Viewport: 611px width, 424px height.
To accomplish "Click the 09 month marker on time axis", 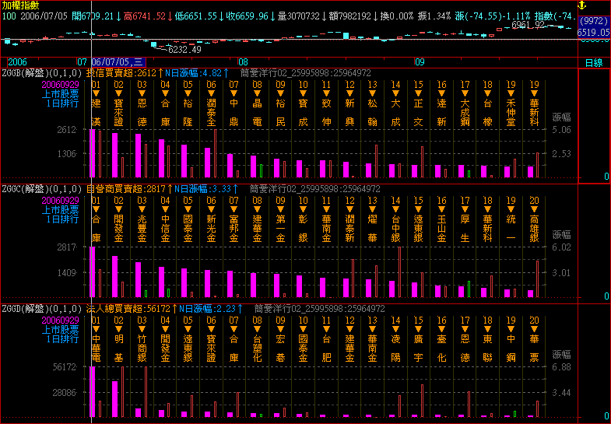I will [420, 61].
